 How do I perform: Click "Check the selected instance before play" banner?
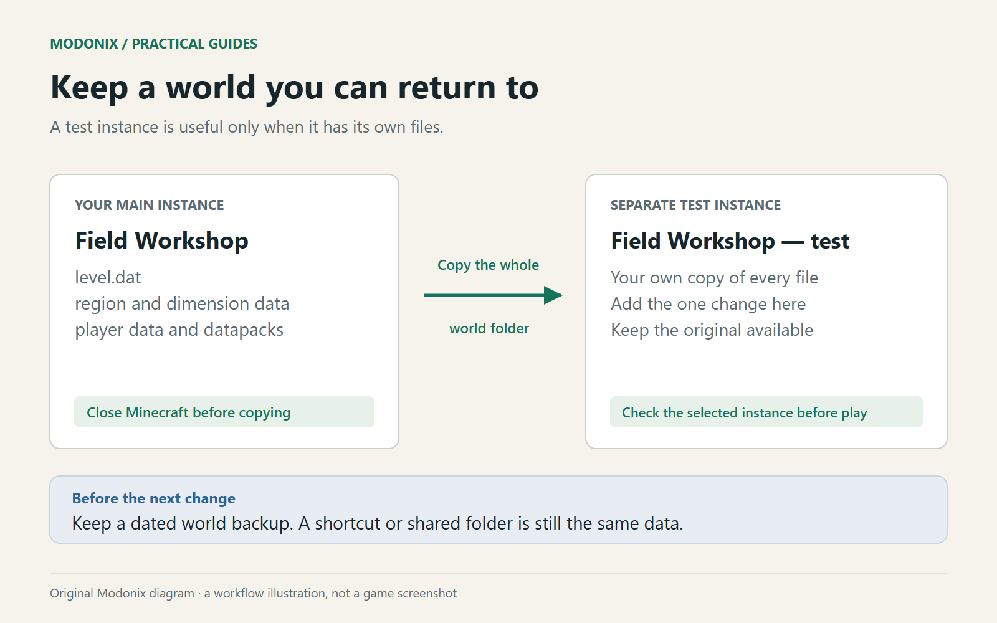tap(766, 412)
